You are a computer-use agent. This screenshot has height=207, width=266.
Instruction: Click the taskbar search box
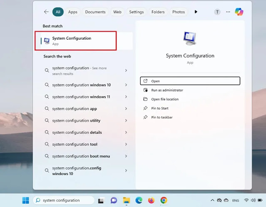tap(64, 200)
